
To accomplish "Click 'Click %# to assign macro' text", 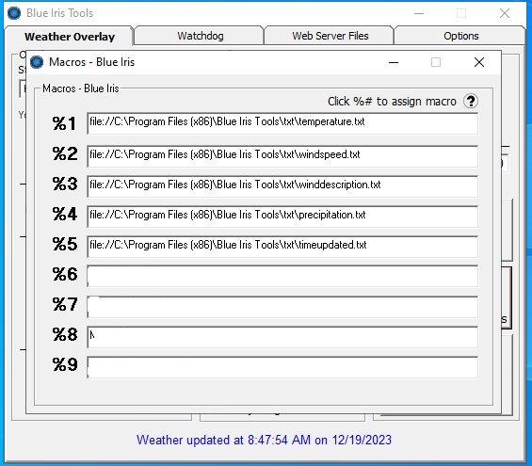I will (x=392, y=101).
